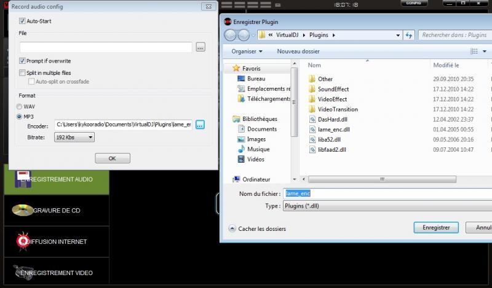
Task: Click the File path input field
Action: coord(106,47)
